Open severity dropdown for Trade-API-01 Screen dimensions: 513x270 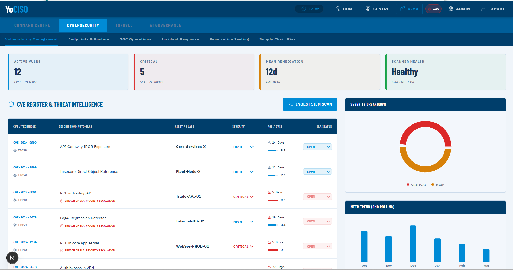[x=243, y=197]
